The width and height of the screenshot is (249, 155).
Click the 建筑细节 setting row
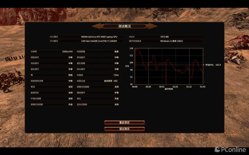[98, 93]
